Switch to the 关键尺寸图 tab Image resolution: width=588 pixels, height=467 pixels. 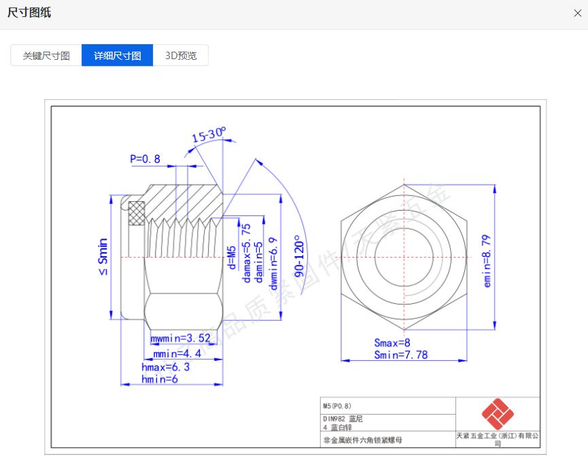(x=46, y=56)
